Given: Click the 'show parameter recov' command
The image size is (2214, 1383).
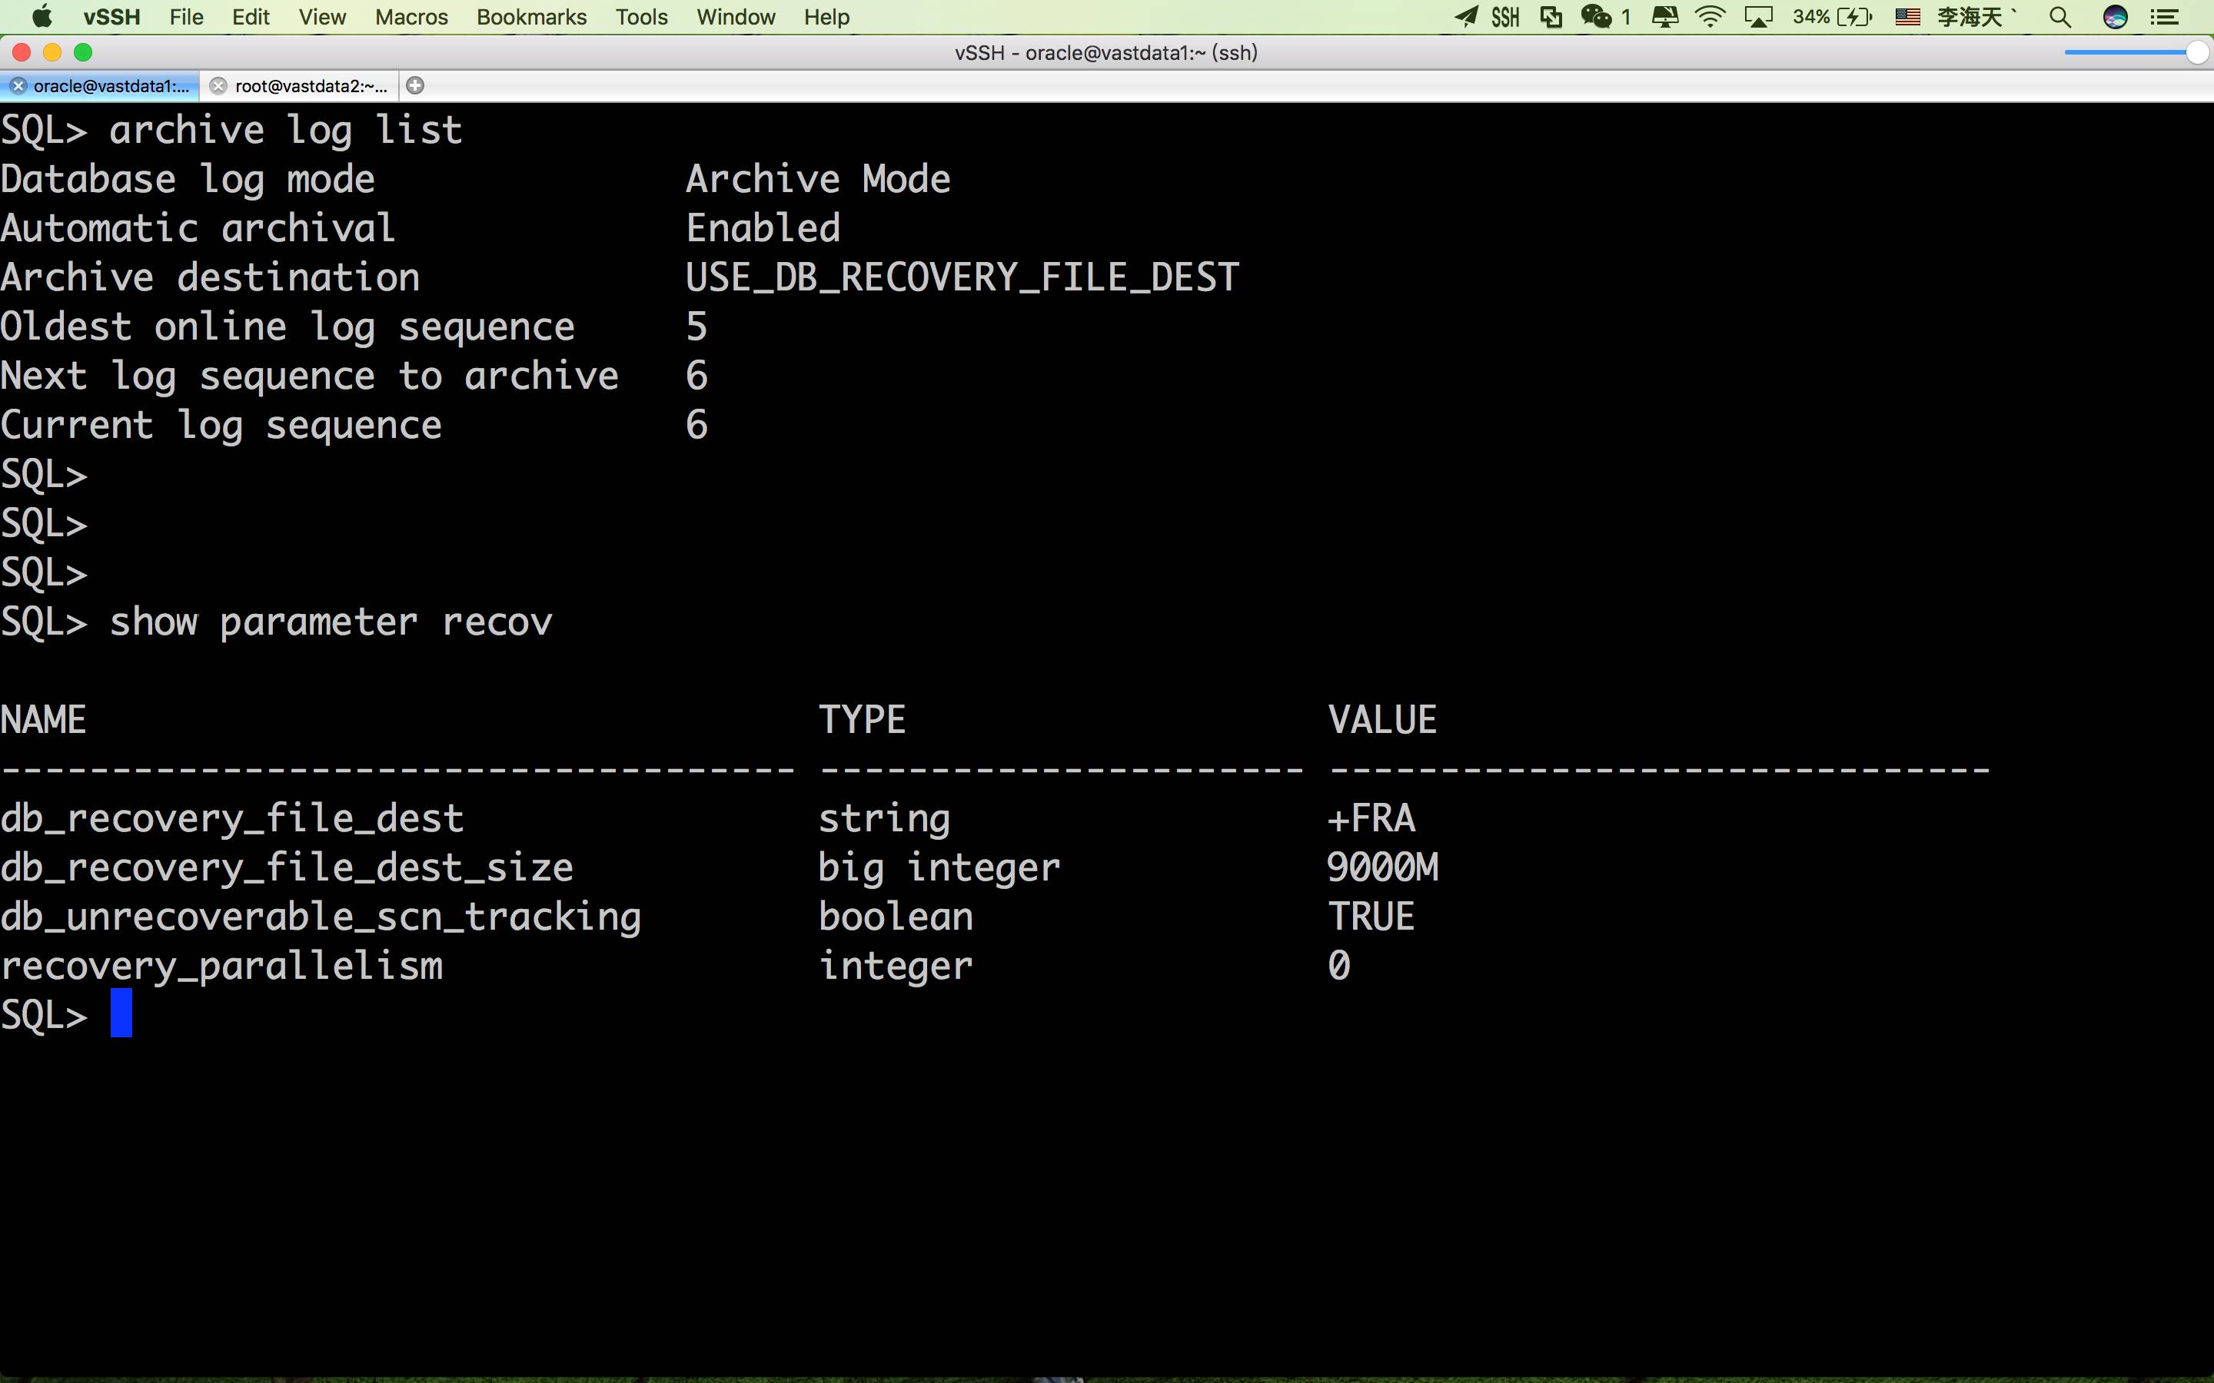Looking at the screenshot, I should [331, 623].
